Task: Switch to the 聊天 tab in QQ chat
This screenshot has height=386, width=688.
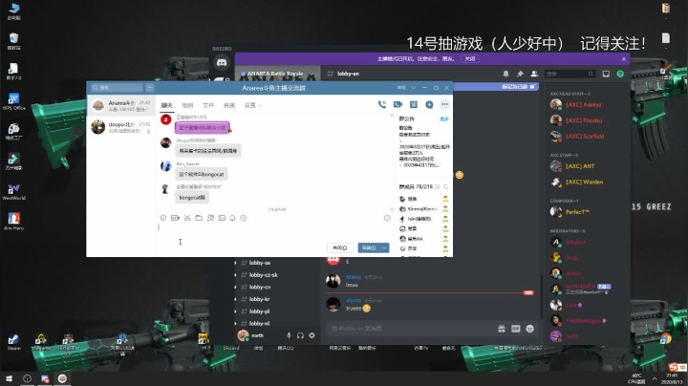Action: (166, 105)
